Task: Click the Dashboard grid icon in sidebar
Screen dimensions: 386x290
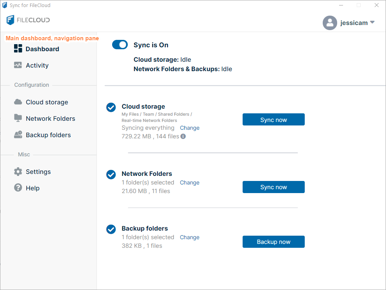Action: pos(18,48)
